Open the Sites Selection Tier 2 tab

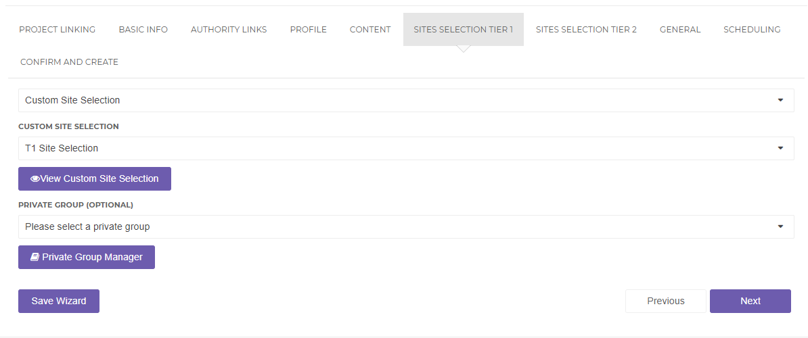pyautogui.click(x=586, y=30)
